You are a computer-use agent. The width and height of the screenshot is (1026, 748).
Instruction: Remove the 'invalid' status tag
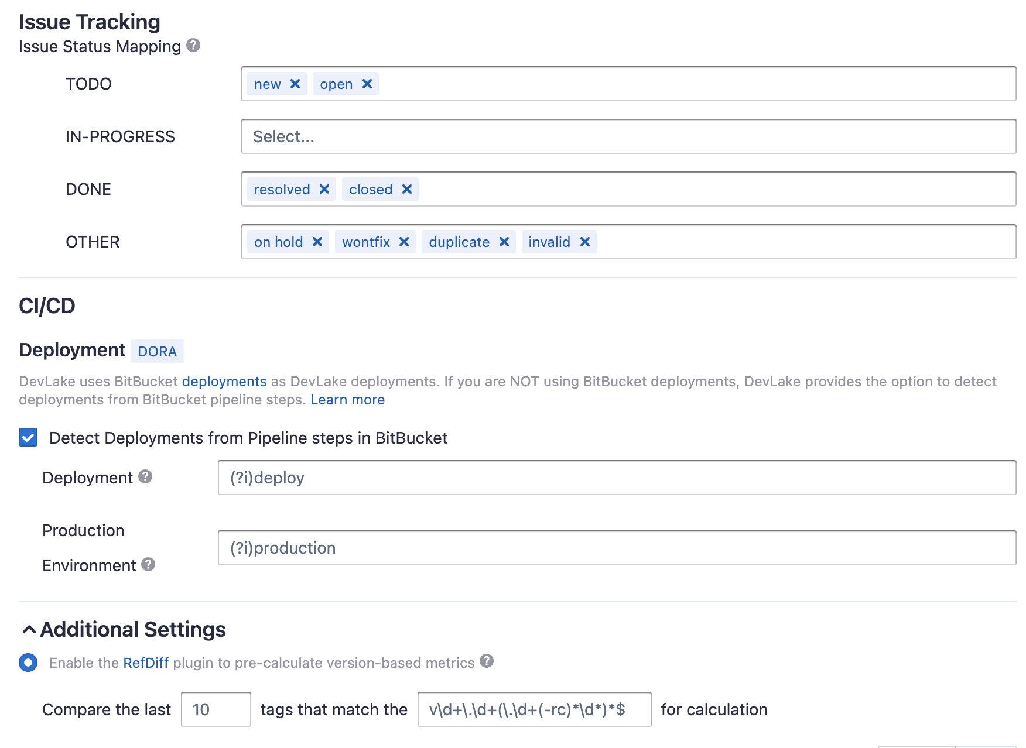585,242
